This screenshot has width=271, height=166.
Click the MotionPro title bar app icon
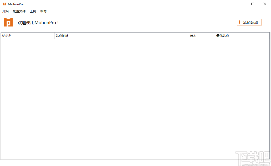pyautogui.click(x=4, y=4)
